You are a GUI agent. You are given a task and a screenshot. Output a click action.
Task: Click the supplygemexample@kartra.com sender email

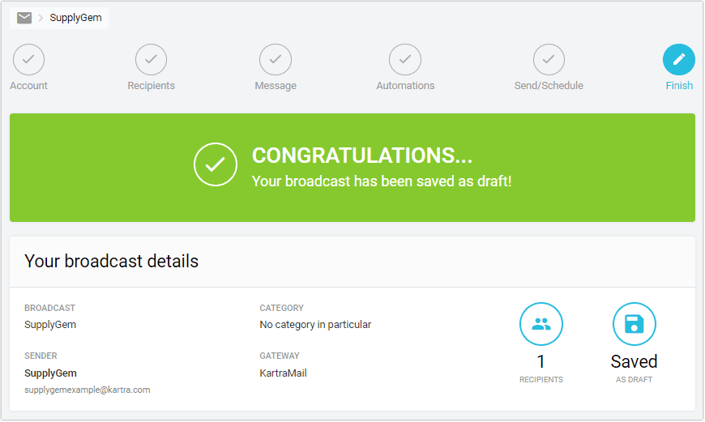88,390
